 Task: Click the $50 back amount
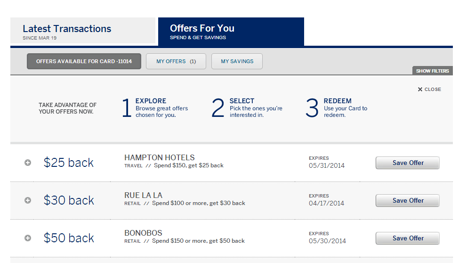pyautogui.click(x=69, y=238)
